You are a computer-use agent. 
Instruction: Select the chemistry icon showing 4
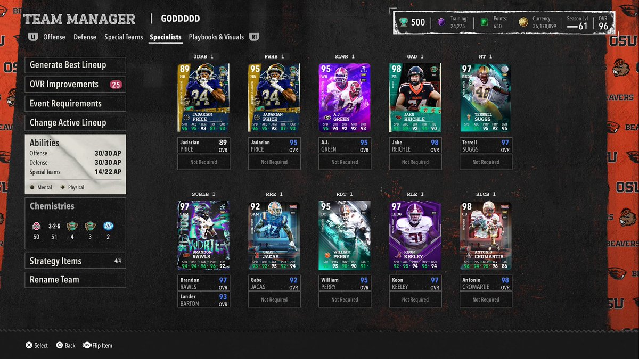pyautogui.click(x=72, y=226)
